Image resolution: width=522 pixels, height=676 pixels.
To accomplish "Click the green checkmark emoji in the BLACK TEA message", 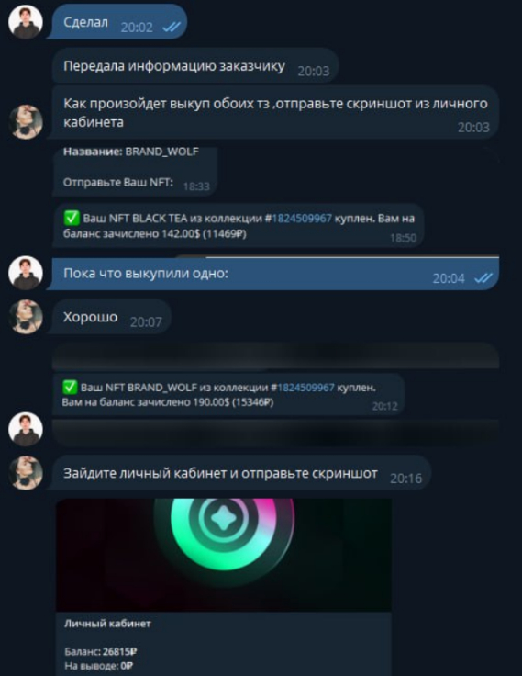I will (x=72, y=218).
